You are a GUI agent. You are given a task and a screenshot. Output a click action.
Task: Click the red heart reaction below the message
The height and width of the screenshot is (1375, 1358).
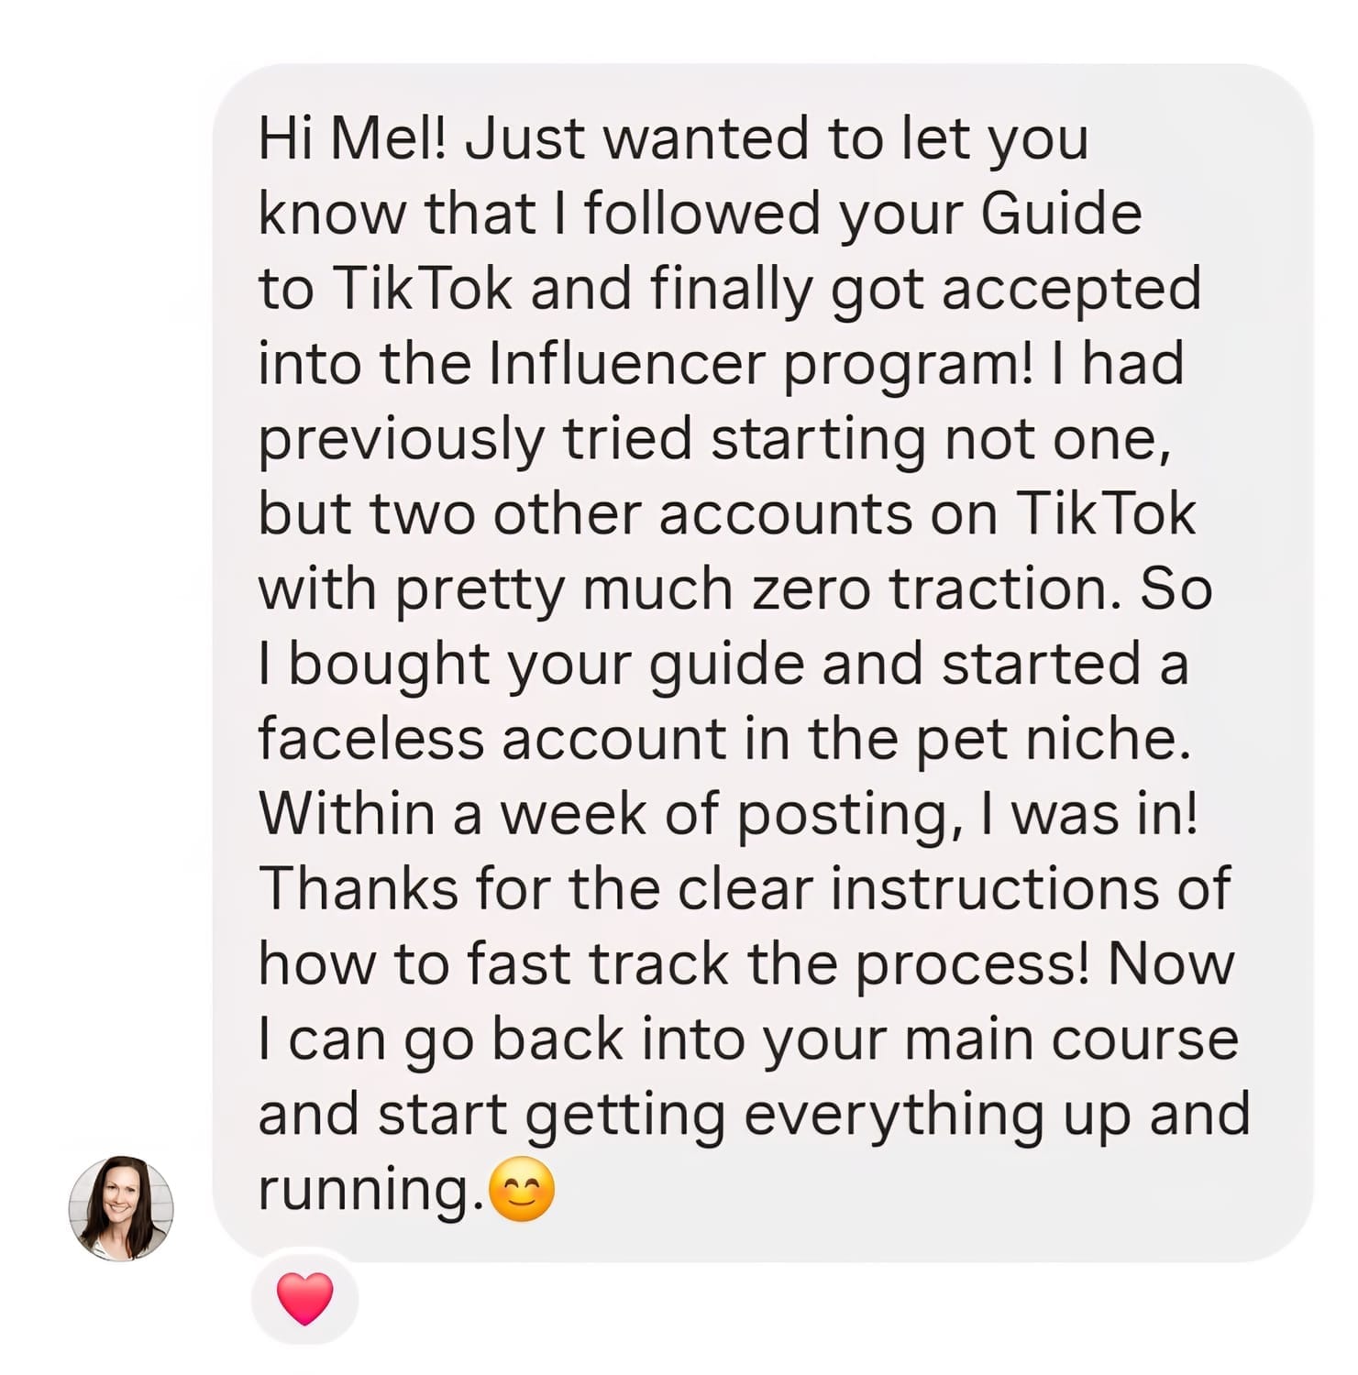pos(304,1298)
